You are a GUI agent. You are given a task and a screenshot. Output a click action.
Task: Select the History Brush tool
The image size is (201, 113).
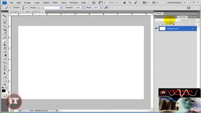pos(5,48)
